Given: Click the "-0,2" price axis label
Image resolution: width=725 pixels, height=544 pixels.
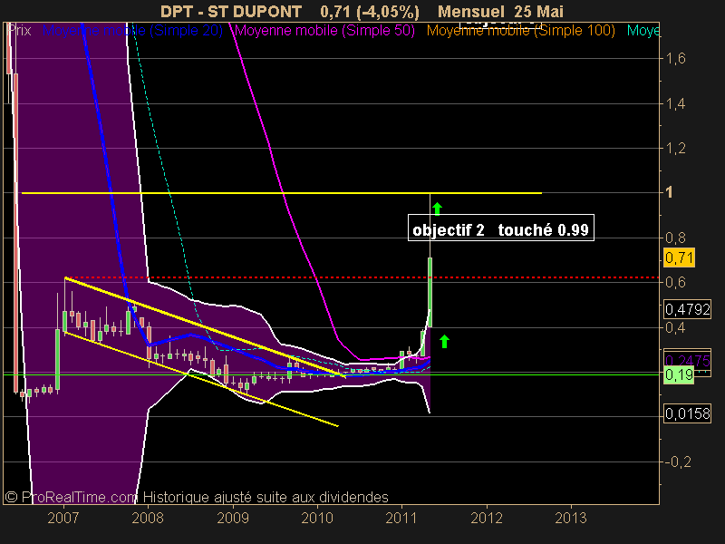Looking at the screenshot, I should pyautogui.click(x=678, y=461).
